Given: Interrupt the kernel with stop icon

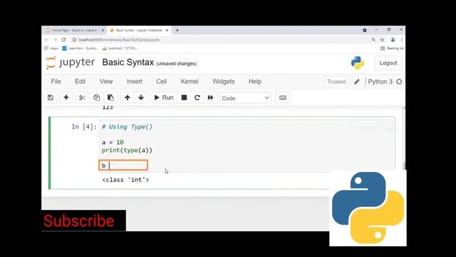Looking at the screenshot, I should pyautogui.click(x=184, y=98).
